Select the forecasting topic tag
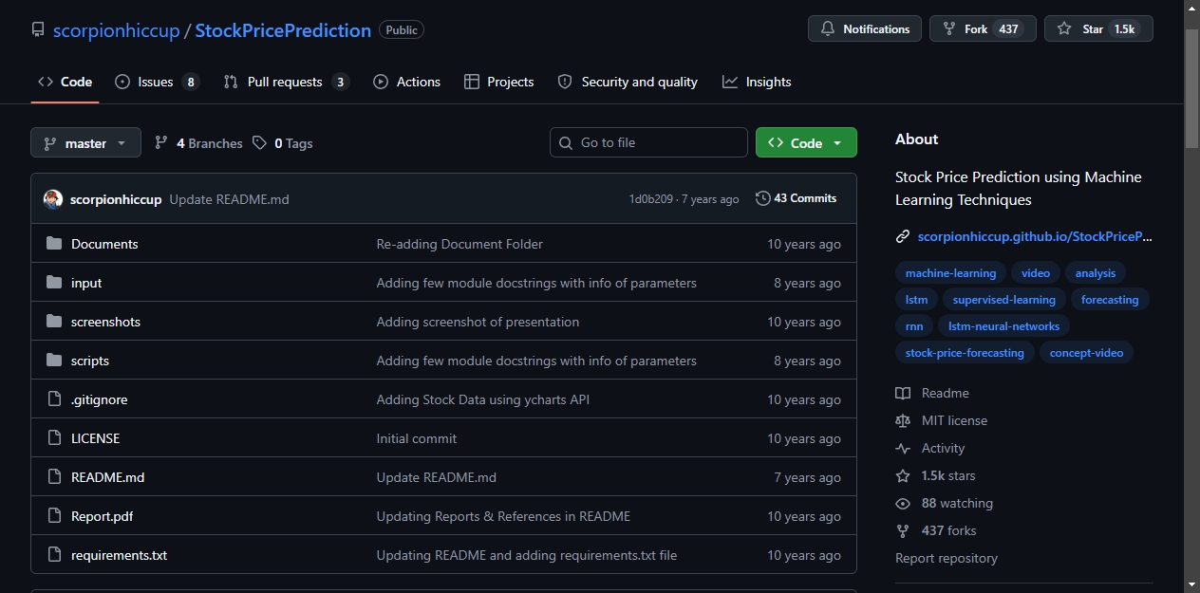The height and width of the screenshot is (593, 1200). [x=1110, y=300]
